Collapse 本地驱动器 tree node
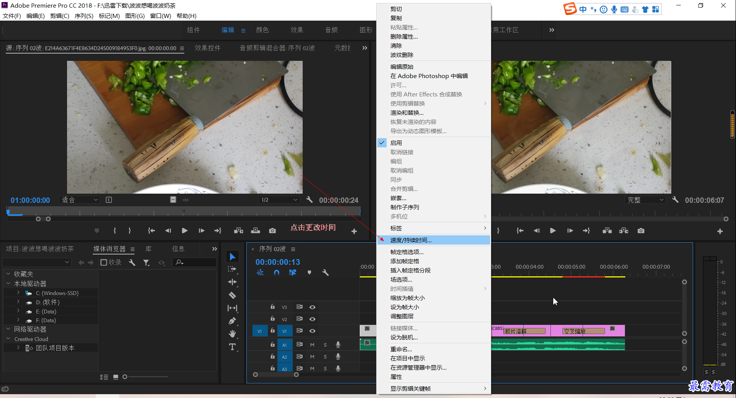 pos(8,284)
